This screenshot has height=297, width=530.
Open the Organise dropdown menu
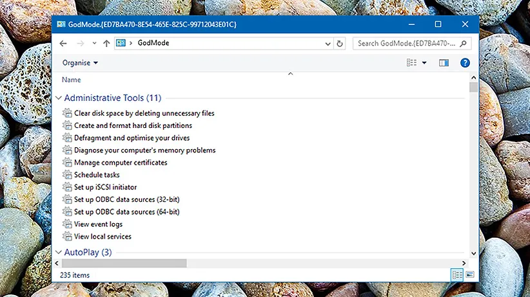tap(80, 63)
